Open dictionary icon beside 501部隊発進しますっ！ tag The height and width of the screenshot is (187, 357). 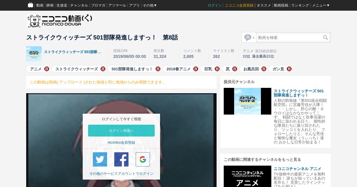pos(158,69)
